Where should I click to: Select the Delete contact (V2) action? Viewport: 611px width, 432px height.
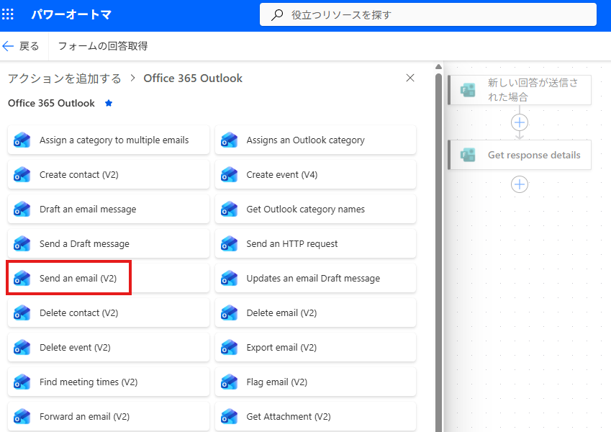click(x=109, y=312)
